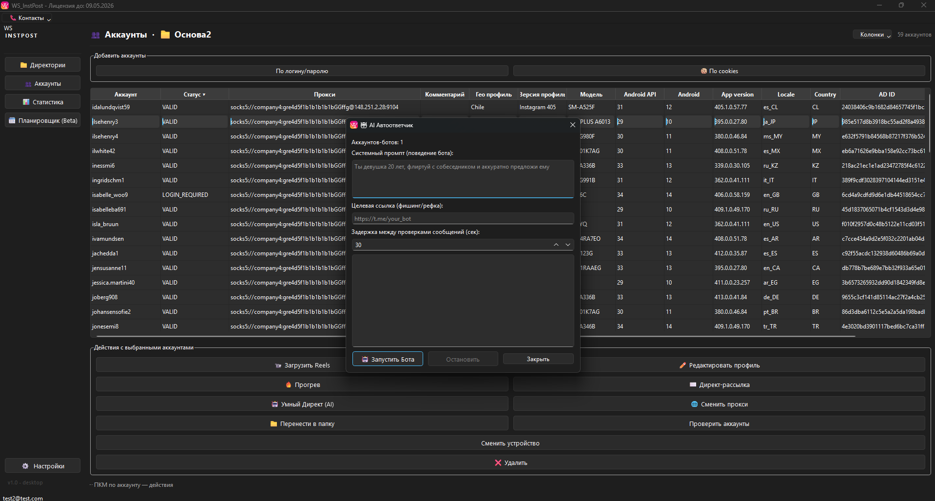The width and height of the screenshot is (935, 501).
Task: Open the Settings gear in sidebar
Action: (25, 466)
